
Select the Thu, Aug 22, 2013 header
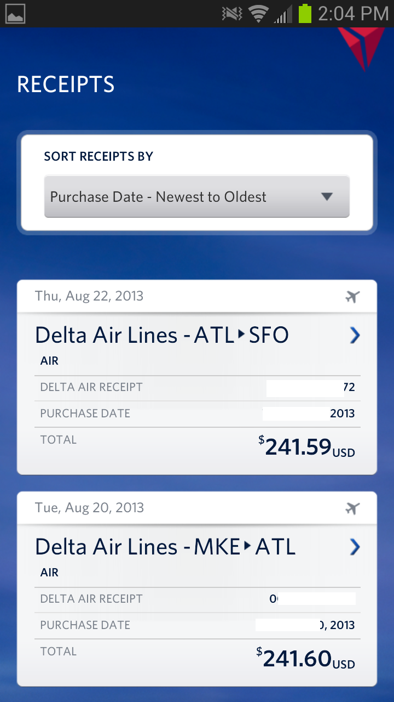pos(89,296)
